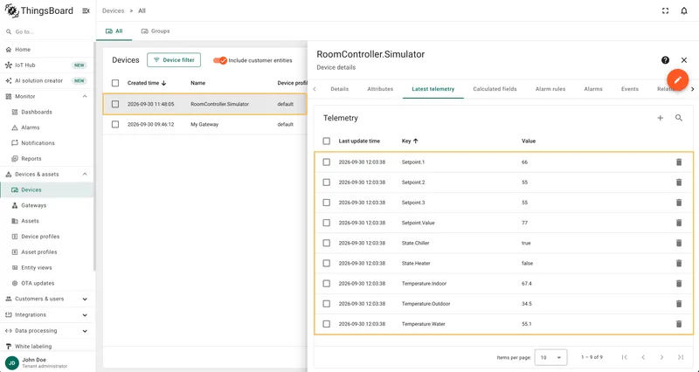Select RoomController.Simulator device checkbox
This screenshot has height=372, width=699.
tap(115, 104)
